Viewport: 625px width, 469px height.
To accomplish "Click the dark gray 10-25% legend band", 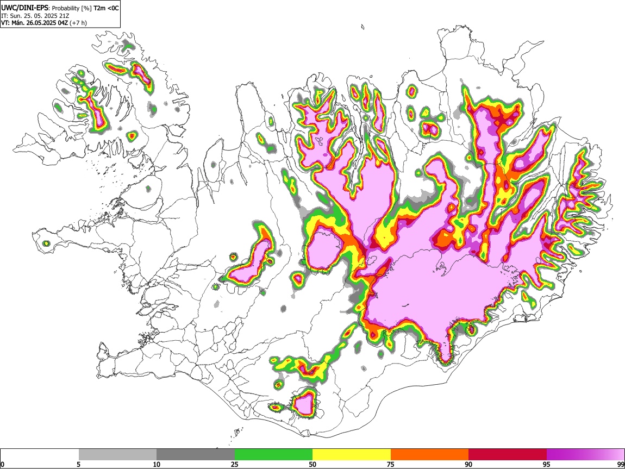I will 196,455.
